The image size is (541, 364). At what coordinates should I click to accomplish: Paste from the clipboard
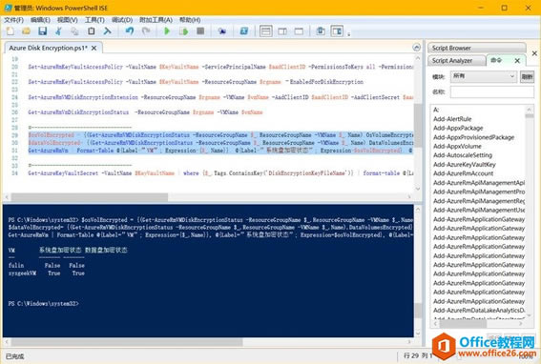point(91,31)
